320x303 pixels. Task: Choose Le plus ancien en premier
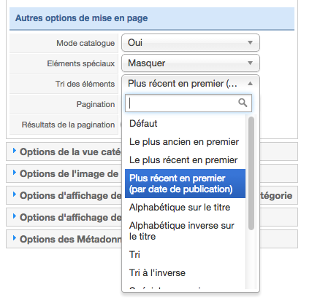tap(185, 142)
